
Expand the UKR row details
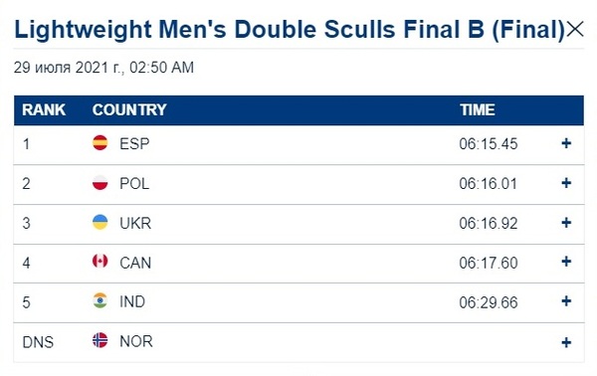[566, 223]
